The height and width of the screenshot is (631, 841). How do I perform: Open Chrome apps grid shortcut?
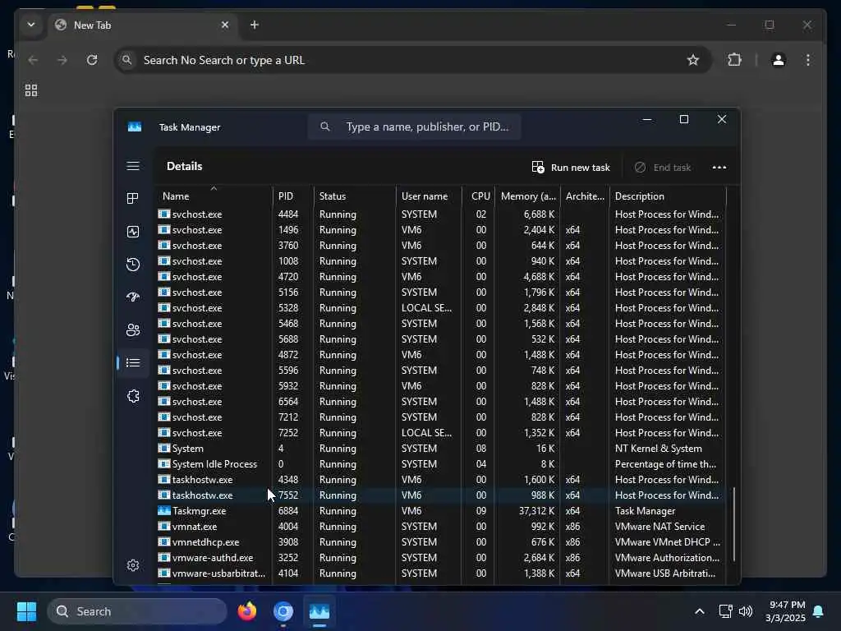click(x=31, y=90)
